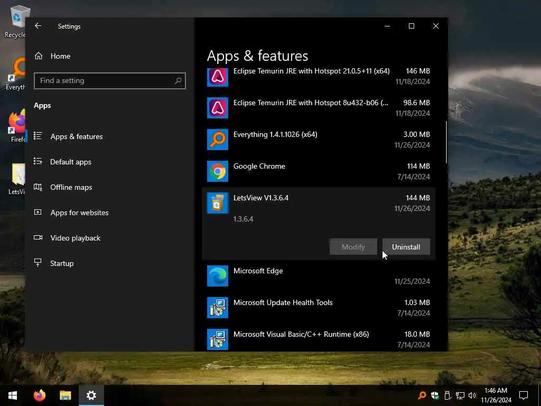Click the Everything search tray icon
The image size is (541, 406).
tap(422, 395)
